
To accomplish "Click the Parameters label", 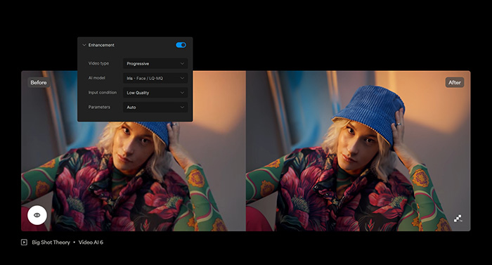I will pos(99,107).
